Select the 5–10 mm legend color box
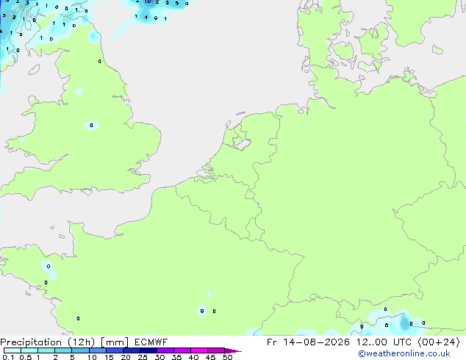Viewport: 466px width, 360px height. coord(81,350)
